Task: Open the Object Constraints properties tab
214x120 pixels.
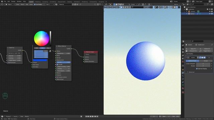Action: coord(183,82)
